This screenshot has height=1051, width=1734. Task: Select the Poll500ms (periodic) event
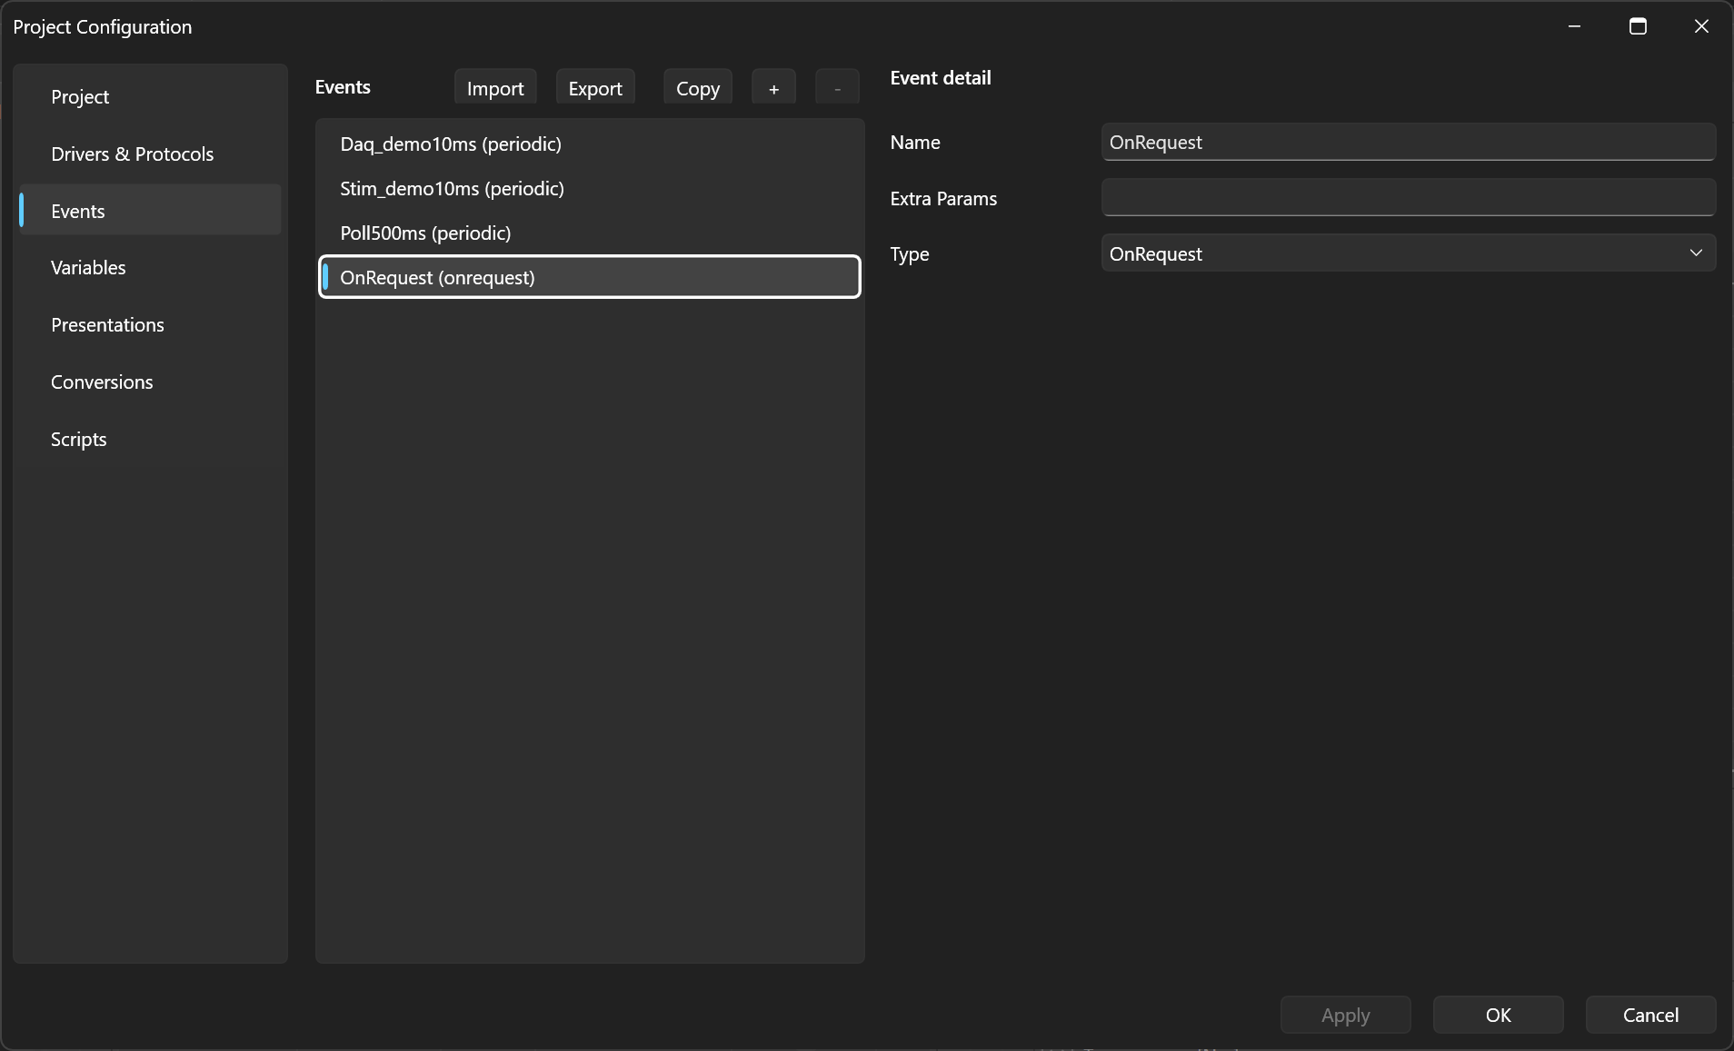pos(590,233)
